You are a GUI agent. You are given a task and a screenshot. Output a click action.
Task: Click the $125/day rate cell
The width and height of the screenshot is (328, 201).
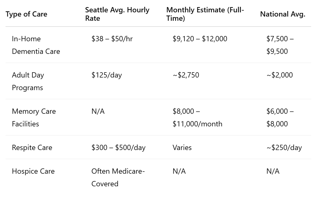pos(106,75)
